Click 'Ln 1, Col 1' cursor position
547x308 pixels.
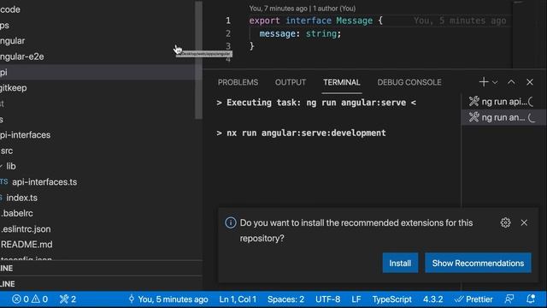238,299
